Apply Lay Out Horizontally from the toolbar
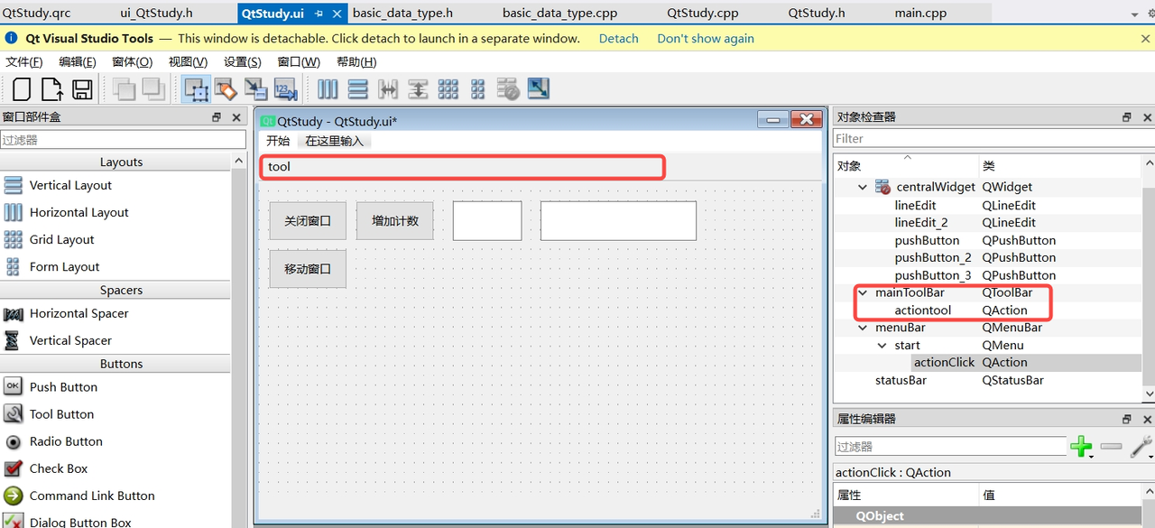This screenshot has height=528, width=1155. (328, 88)
